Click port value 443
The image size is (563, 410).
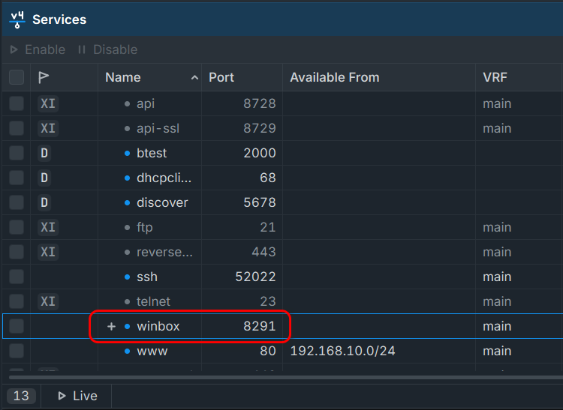263,252
